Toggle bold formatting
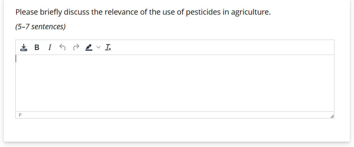 (37, 47)
